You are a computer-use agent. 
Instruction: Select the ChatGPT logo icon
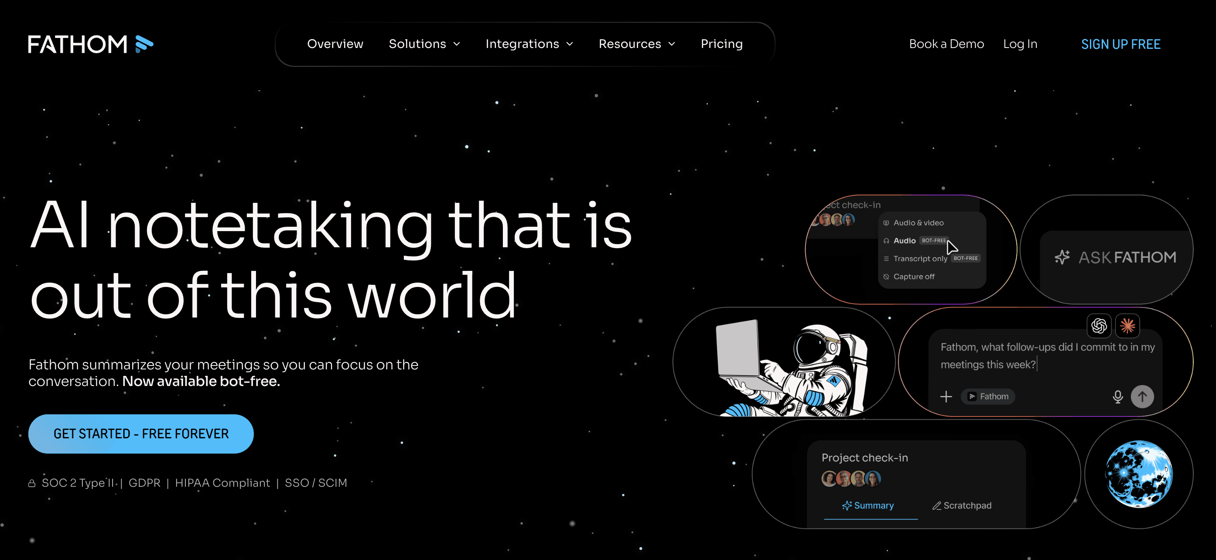(1099, 326)
